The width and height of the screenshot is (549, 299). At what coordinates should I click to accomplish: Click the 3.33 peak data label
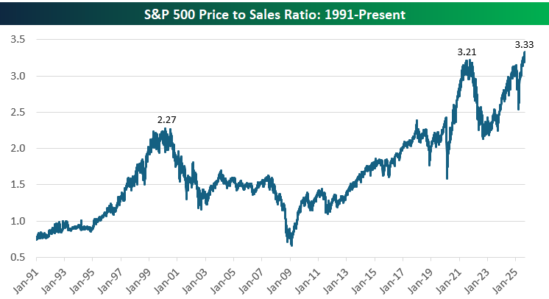[525, 45]
